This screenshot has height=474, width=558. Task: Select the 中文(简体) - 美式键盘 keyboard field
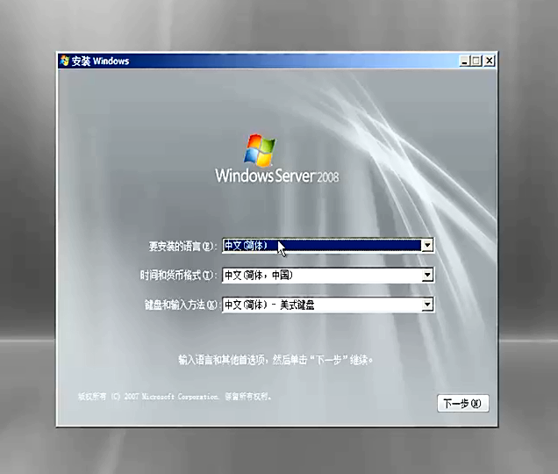pos(328,305)
